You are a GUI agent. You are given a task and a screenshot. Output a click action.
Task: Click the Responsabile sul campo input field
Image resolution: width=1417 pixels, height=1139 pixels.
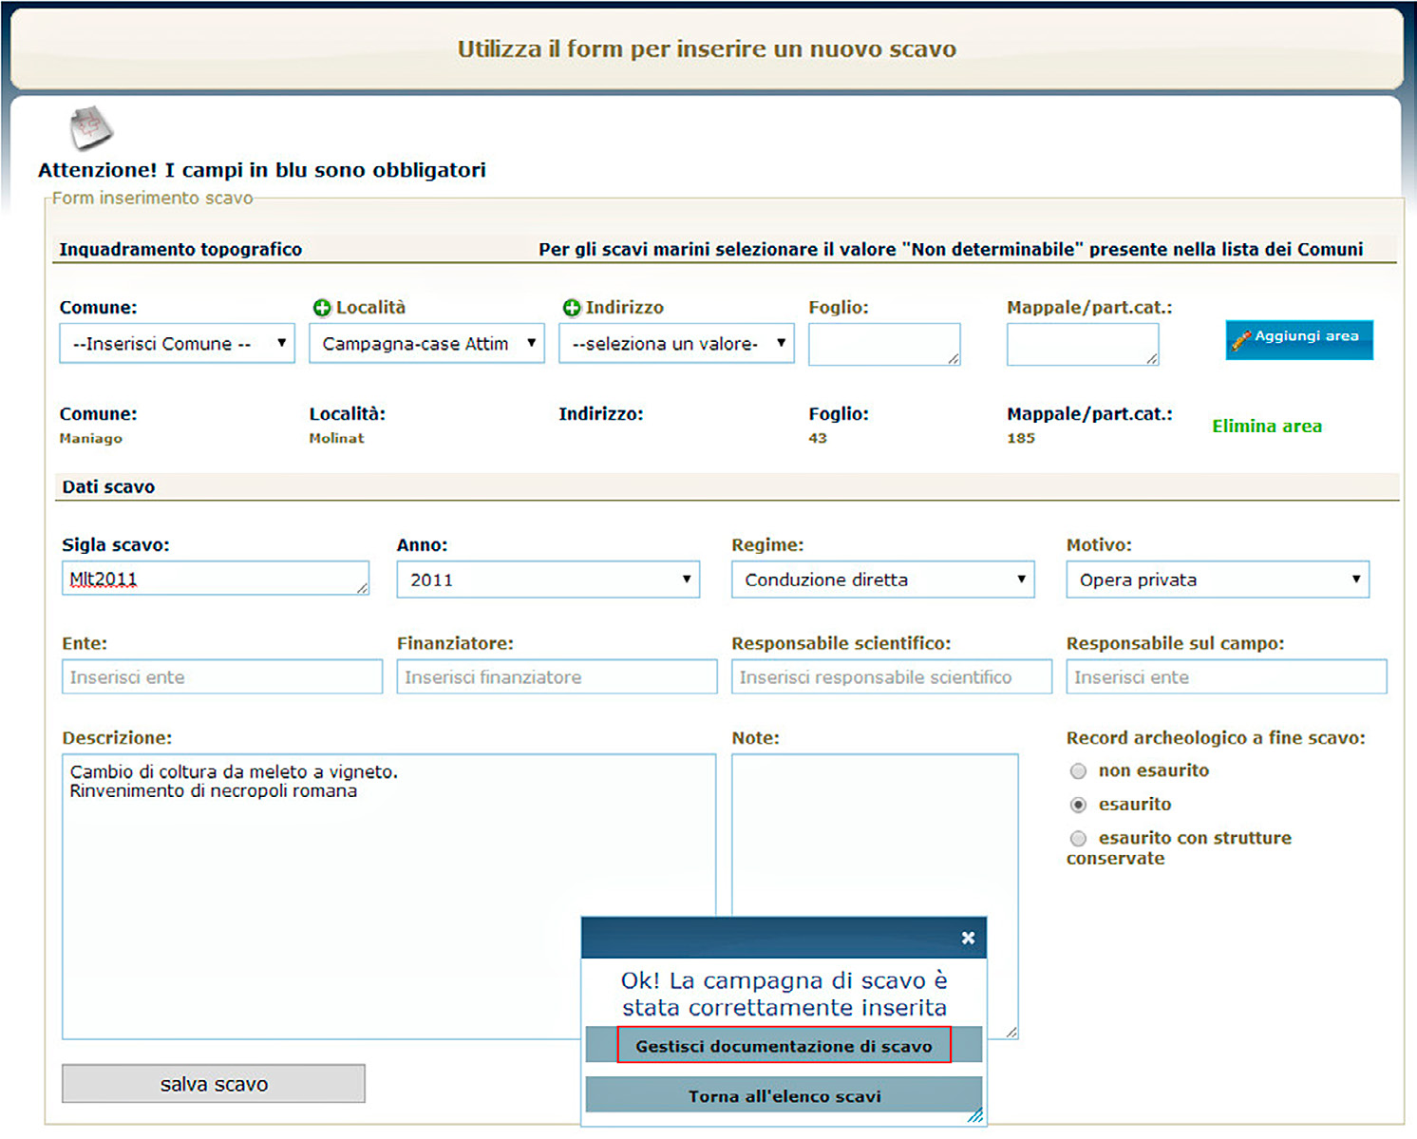1226,677
